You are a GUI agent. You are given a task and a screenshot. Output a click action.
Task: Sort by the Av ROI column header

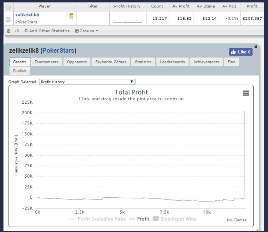click(x=230, y=6)
